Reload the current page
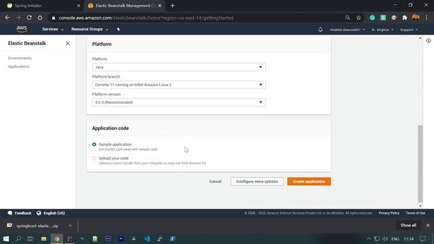 [29, 18]
